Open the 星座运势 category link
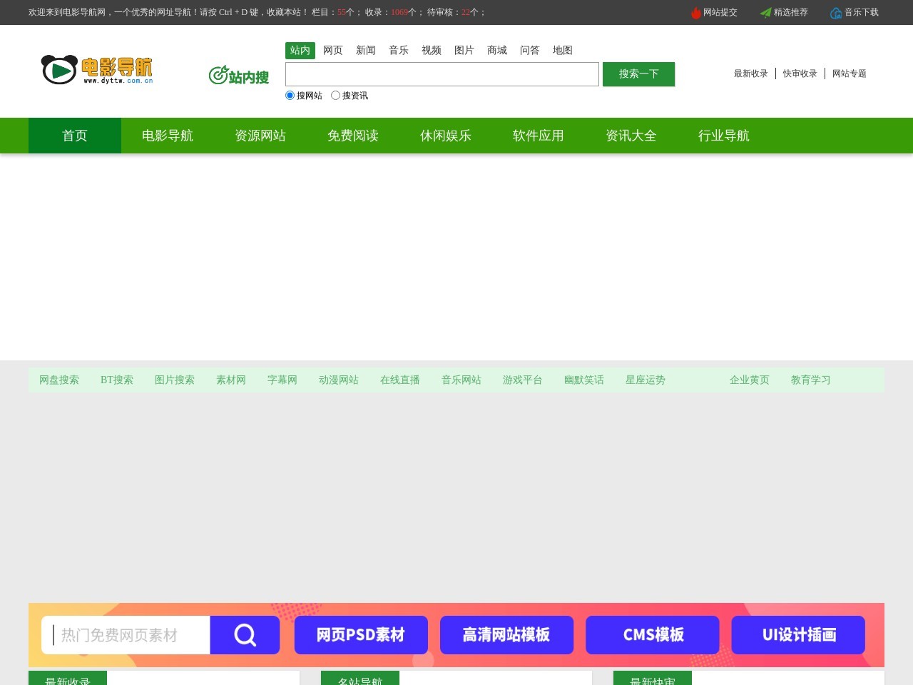 click(x=646, y=380)
